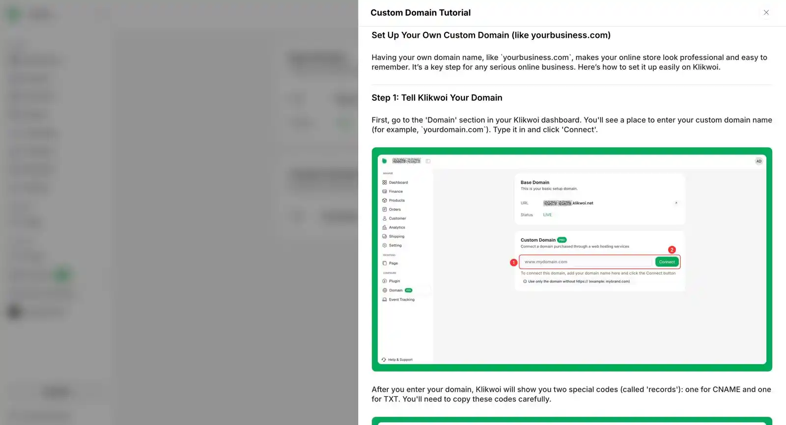The width and height of the screenshot is (786, 425).
Task: Click 'Step 1: Tell Klikwoi Your Domain' heading
Action: click(x=437, y=98)
